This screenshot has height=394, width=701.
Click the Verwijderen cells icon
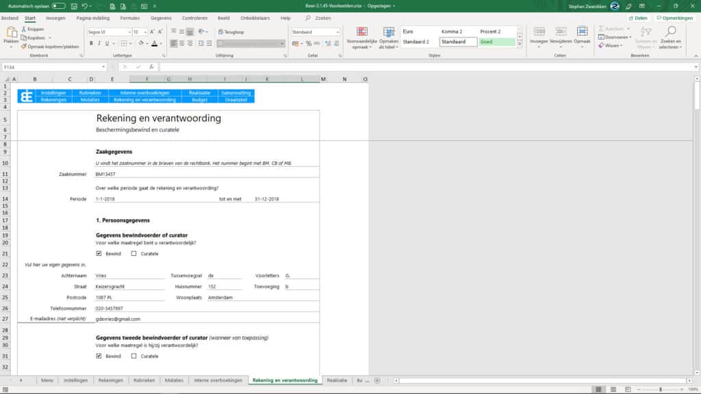pos(560,31)
